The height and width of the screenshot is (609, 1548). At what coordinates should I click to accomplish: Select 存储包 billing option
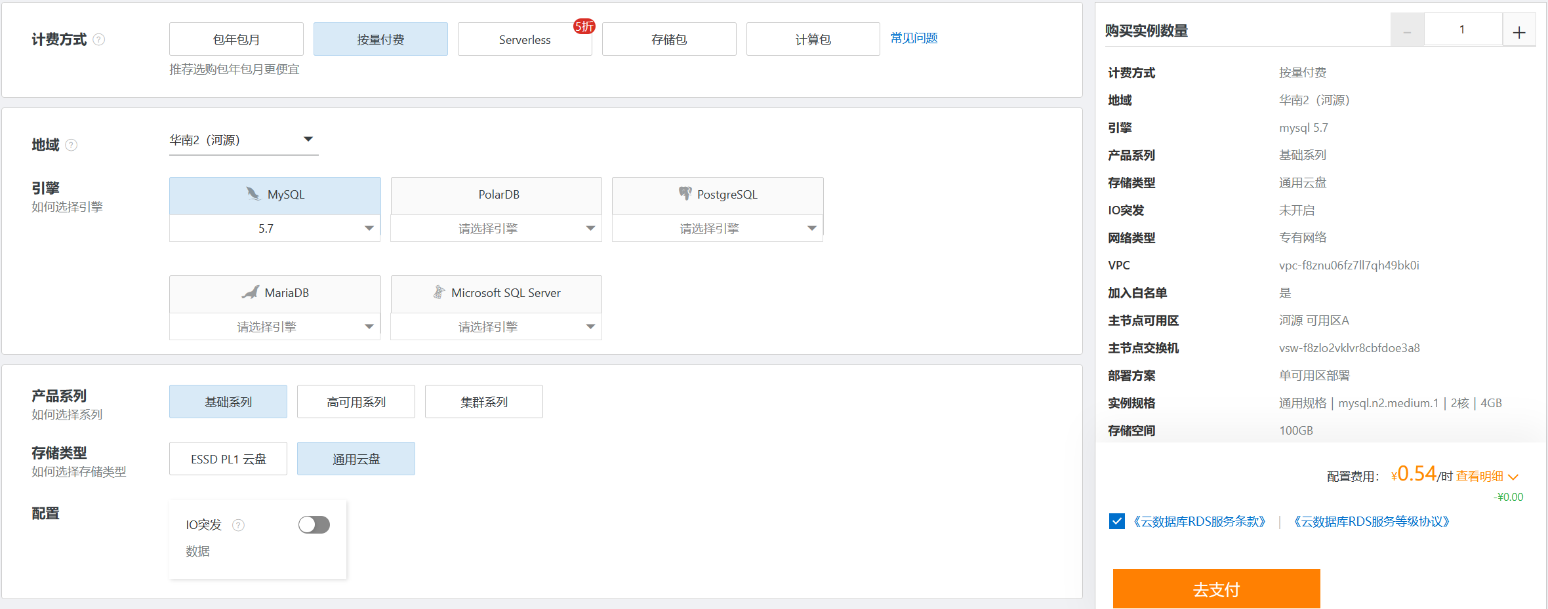669,39
